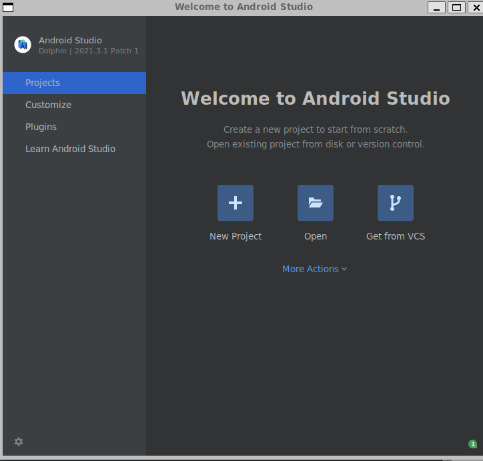Expand the More Actions dropdown

pos(314,269)
